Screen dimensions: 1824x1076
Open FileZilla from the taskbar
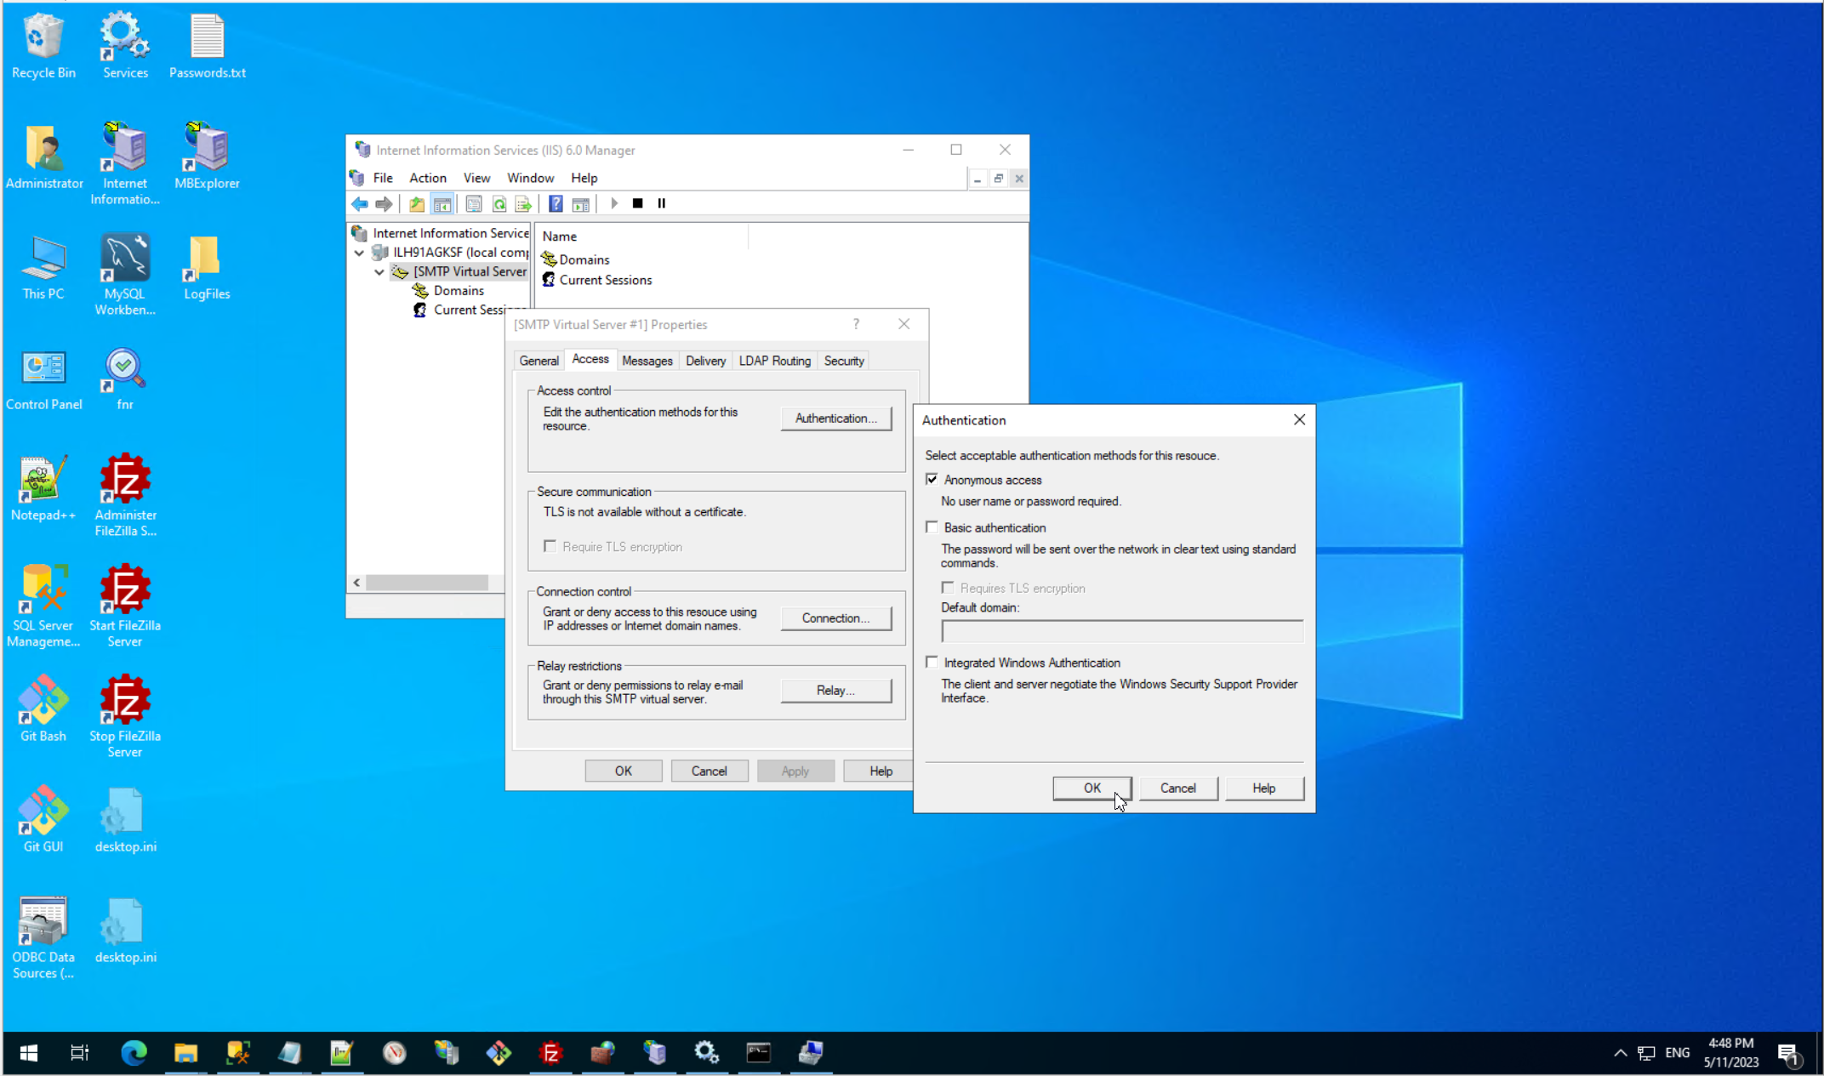pyautogui.click(x=550, y=1053)
